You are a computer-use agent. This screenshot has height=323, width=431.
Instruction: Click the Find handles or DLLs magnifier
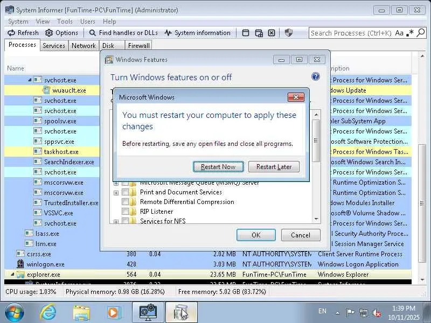(92, 33)
